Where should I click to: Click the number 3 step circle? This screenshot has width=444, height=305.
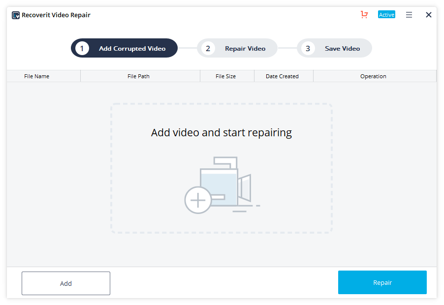tap(308, 48)
